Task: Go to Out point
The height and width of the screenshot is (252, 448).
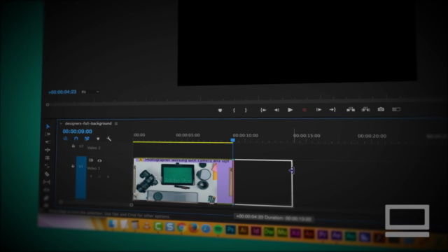Action: [332, 110]
